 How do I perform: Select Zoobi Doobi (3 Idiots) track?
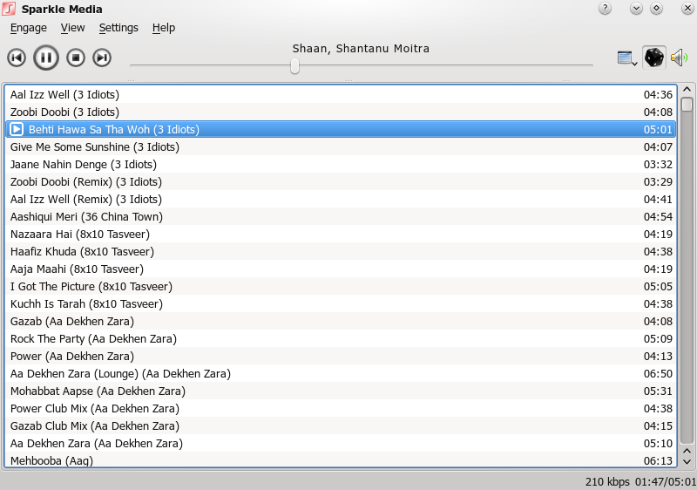(341, 112)
